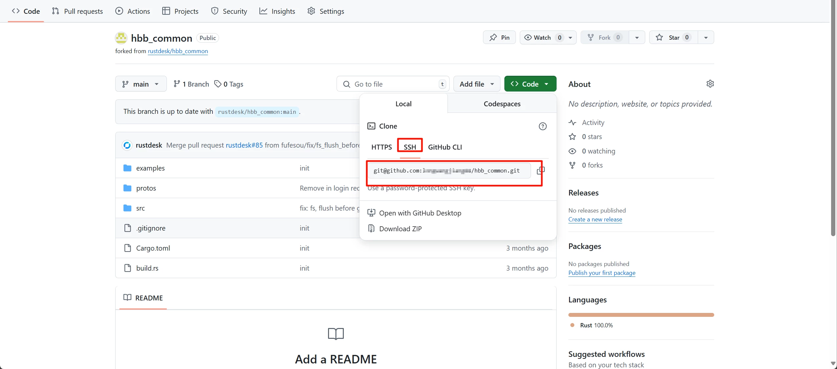Image resolution: width=837 pixels, height=369 pixels.
Task: Click the clone help question-mark icon
Action: click(542, 126)
